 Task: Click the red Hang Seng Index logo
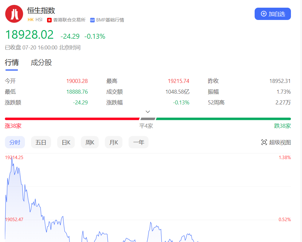pyautogui.click(x=14, y=14)
